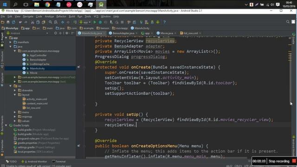
Task: Open the Android Device Monitor icon
Action: tap(158, 22)
